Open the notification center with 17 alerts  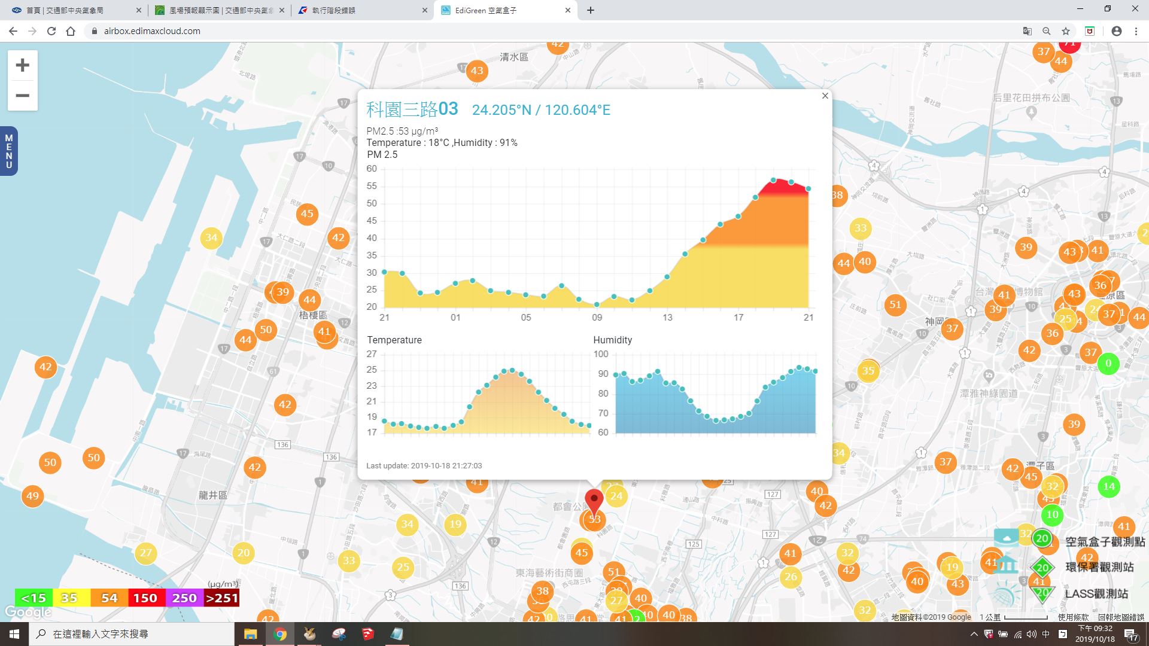click(1131, 635)
